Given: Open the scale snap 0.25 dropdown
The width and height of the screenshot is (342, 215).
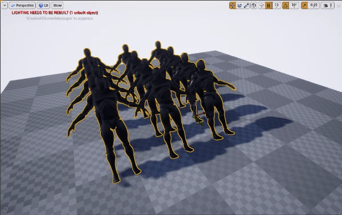Looking at the screenshot, I should click(x=314, y=6).
